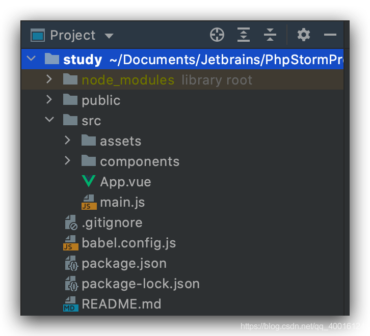This screenshot has width=370, height=336.
Task: Click the folder icon of study root
Action: [52, 59]
